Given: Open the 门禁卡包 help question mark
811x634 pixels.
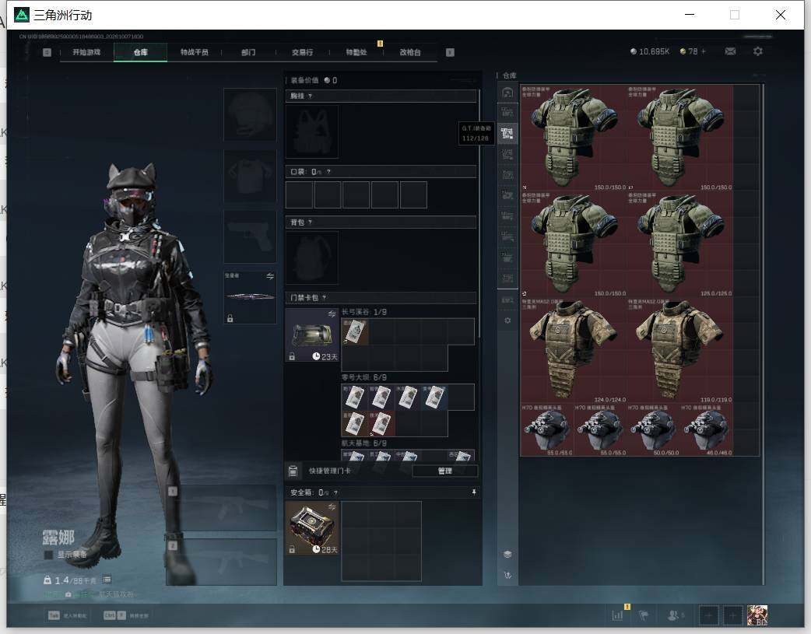Looking at the screenshot, I should click(x=324, y=298).
